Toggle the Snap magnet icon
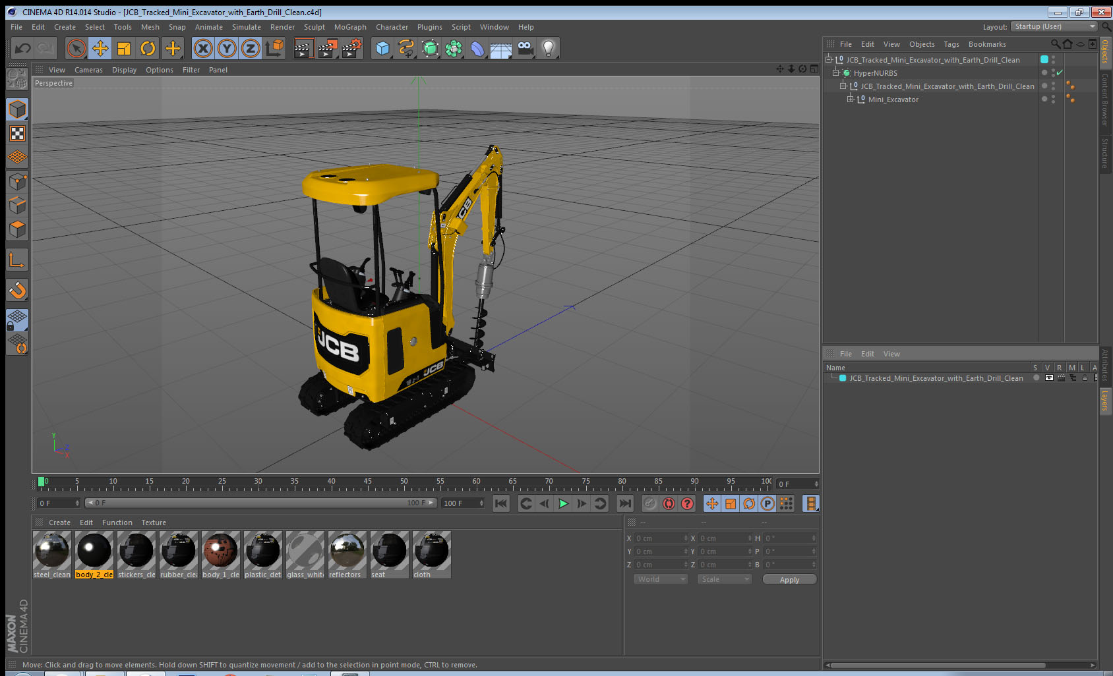1113x676 pixels. [17, 290]
